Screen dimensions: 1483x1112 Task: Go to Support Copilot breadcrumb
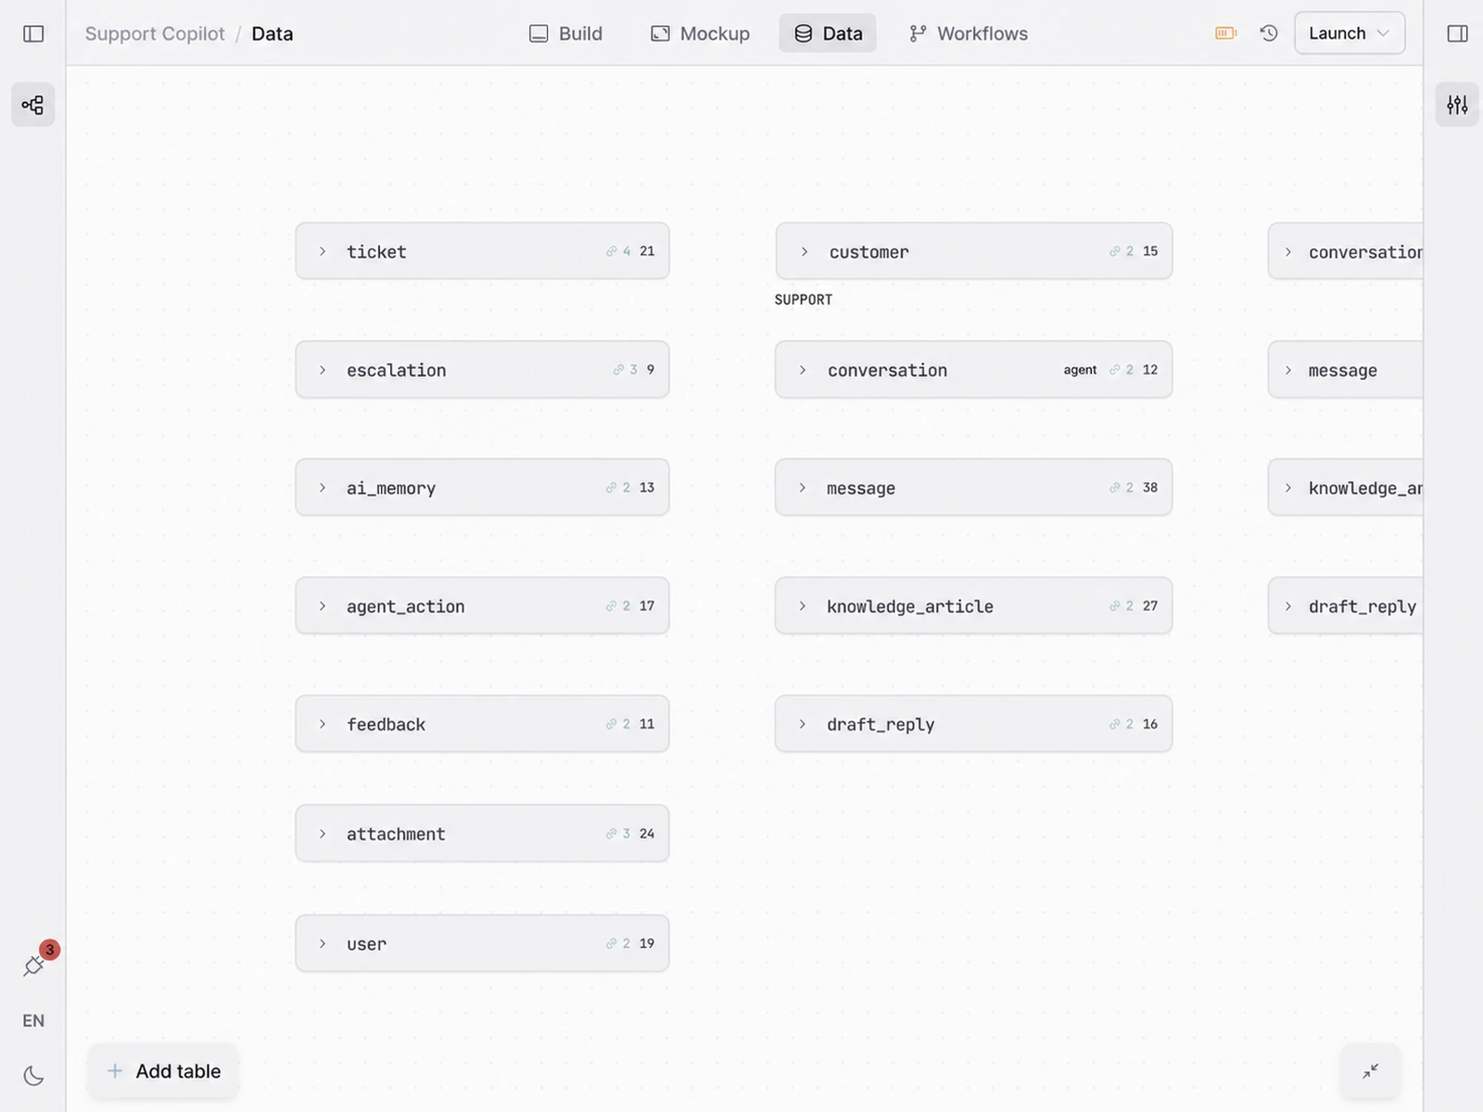point(155,33)
